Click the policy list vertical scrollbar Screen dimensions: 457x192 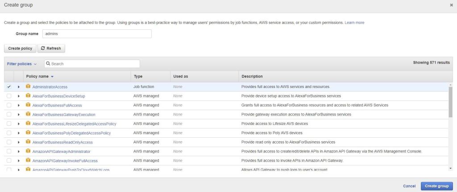click(x=450, y=102)
